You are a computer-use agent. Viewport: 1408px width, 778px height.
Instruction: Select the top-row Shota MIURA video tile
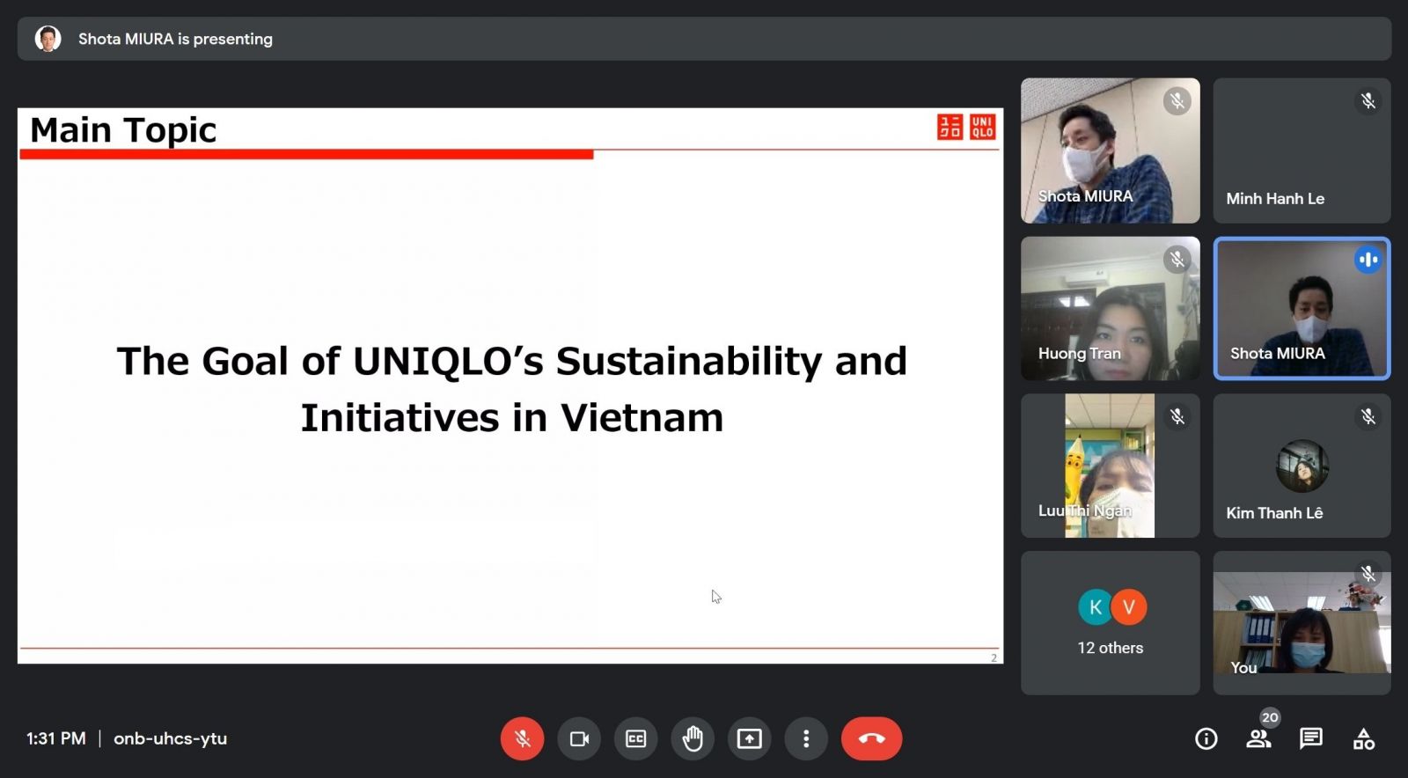pos(1110,150)
